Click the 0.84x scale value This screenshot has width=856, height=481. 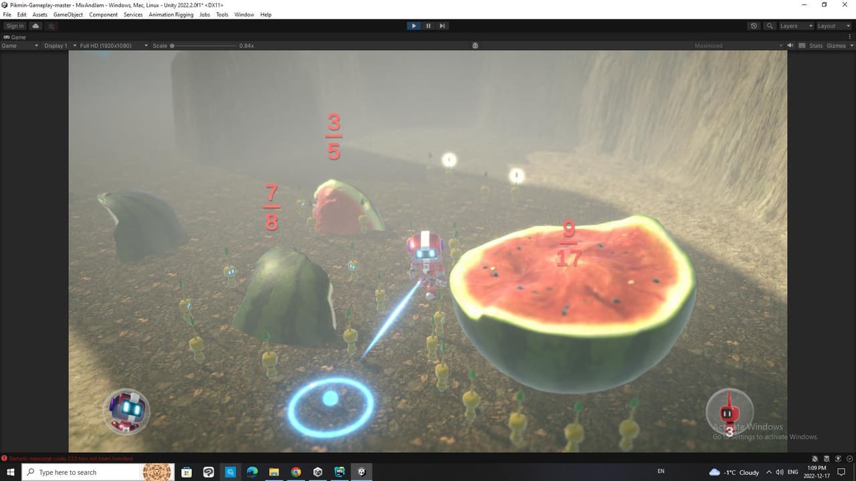point(246,45)
